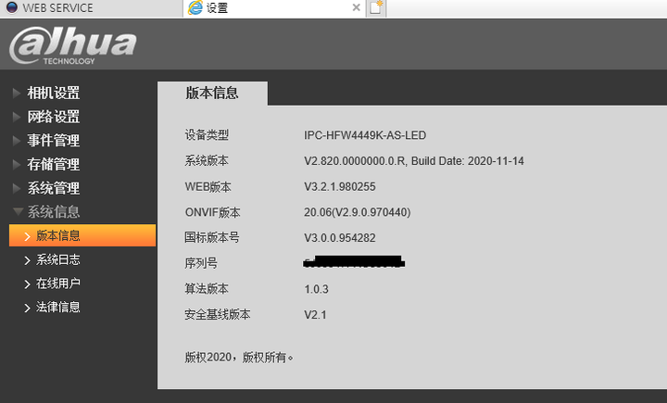This screenshot has width=667, height=403.
Task: Click the 序列号 label
Action: point(201,263)
